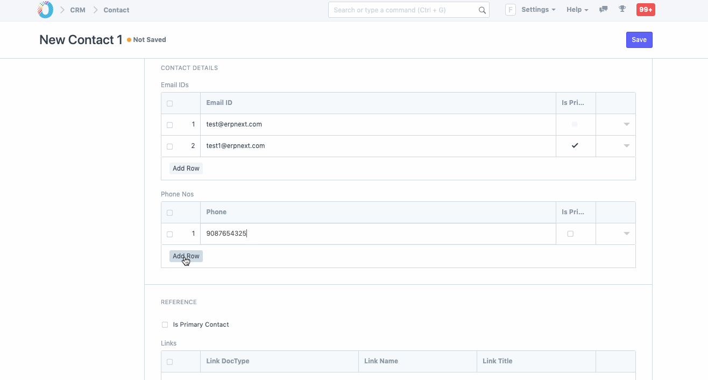The width and height of the screenshot is (708, 380).
Task: Click the search magnifier icon
Action: pyautogui.click(x=482, y=10)
